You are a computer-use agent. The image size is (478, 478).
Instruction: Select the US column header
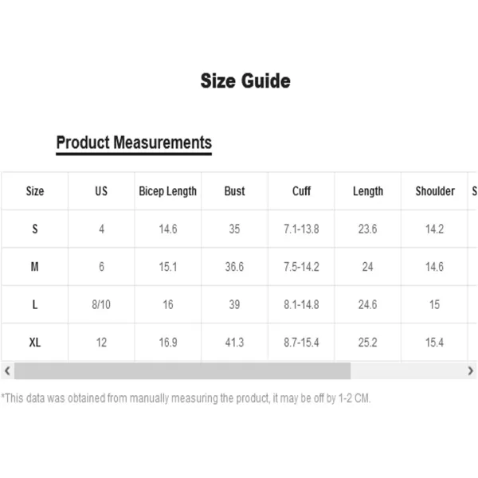point(101,191)
